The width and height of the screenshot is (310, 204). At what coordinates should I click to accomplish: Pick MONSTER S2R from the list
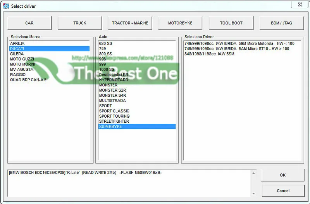[137, 90]
